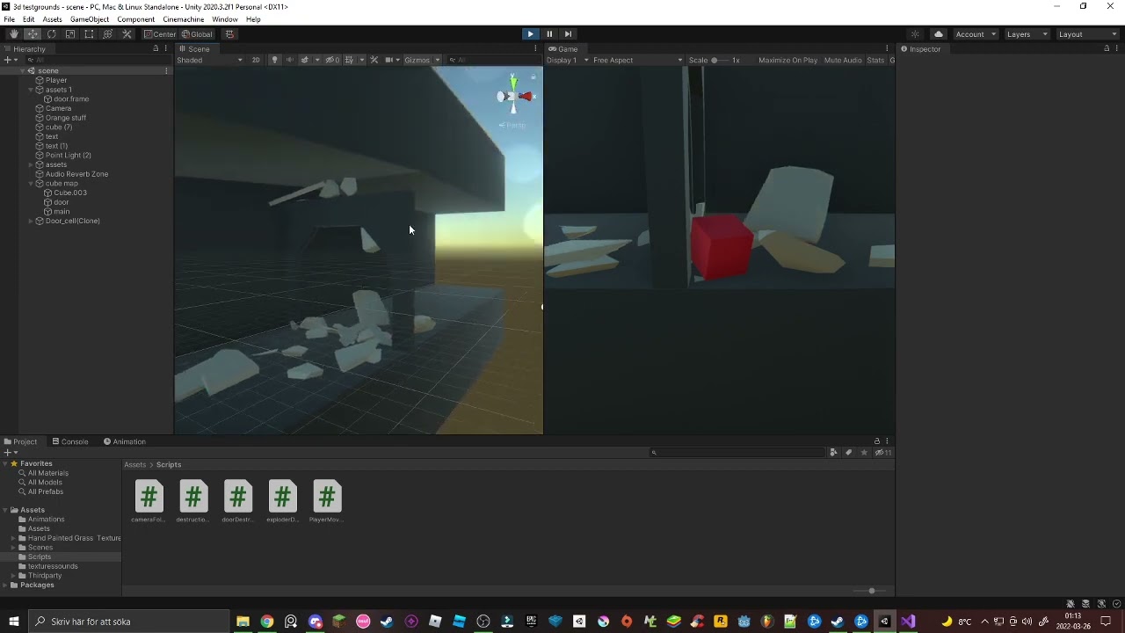Select the Rotate tool

point(52,33)
